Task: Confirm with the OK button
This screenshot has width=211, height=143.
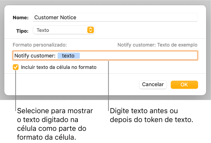Action: (x=184, y=85)
